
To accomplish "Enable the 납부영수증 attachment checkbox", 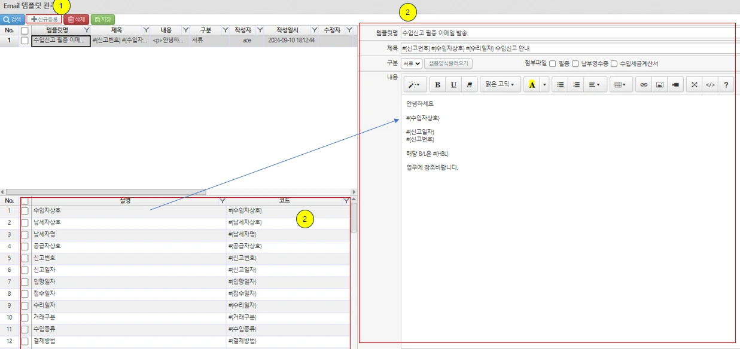I will click(x=575, y=63).
